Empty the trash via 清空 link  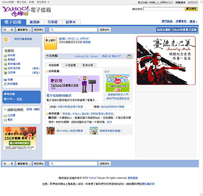coord(36,72)
